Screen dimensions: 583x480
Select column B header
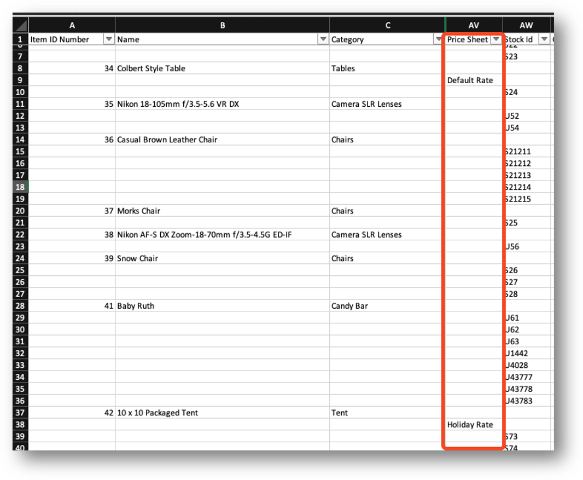click(222, 25)
